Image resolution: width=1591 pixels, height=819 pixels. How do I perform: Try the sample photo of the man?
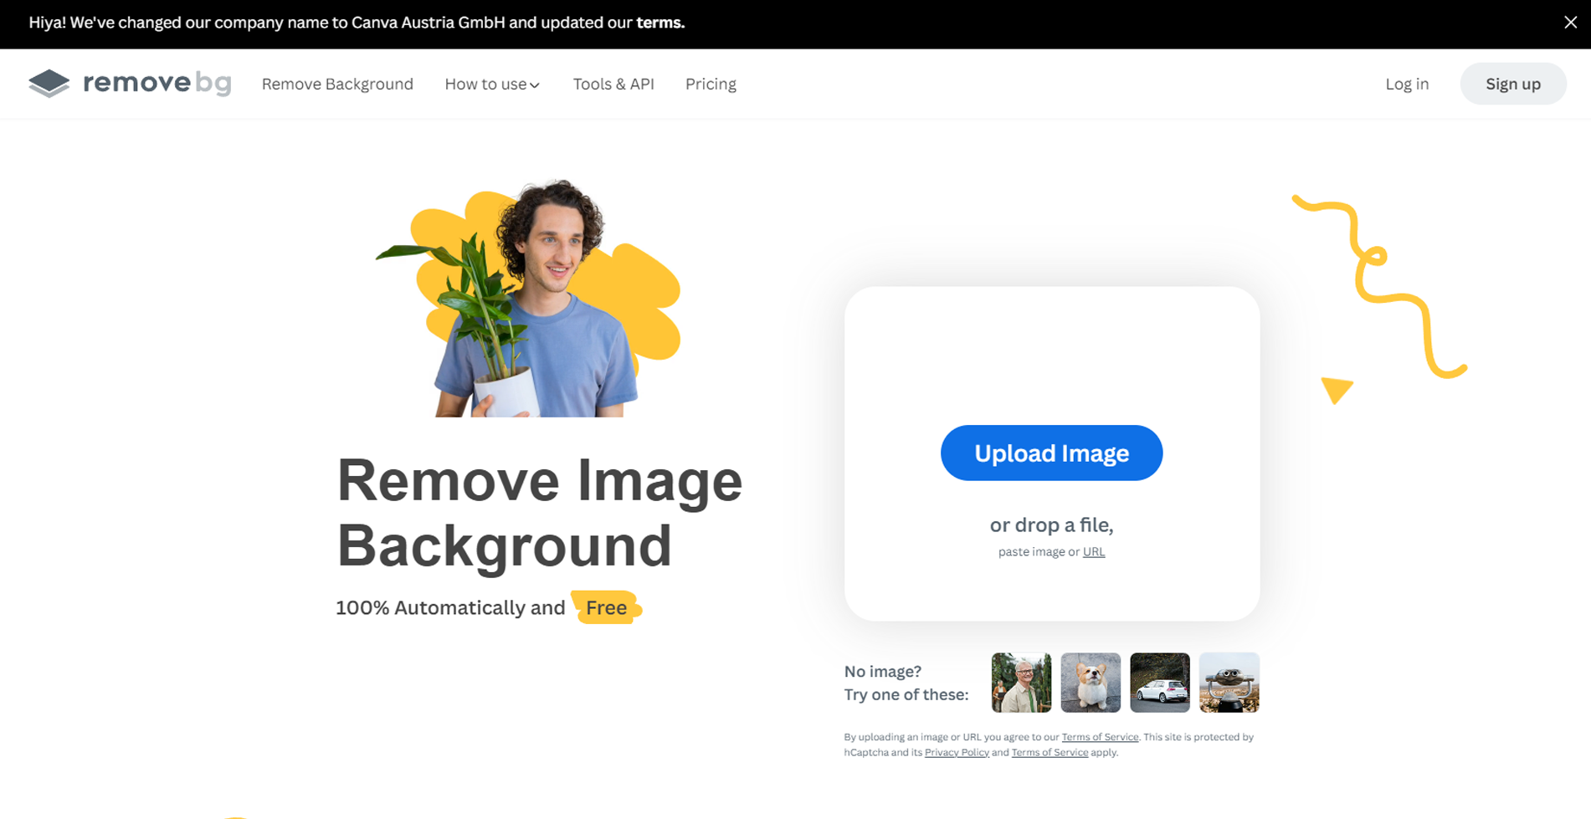click(x=1021, y=683)
